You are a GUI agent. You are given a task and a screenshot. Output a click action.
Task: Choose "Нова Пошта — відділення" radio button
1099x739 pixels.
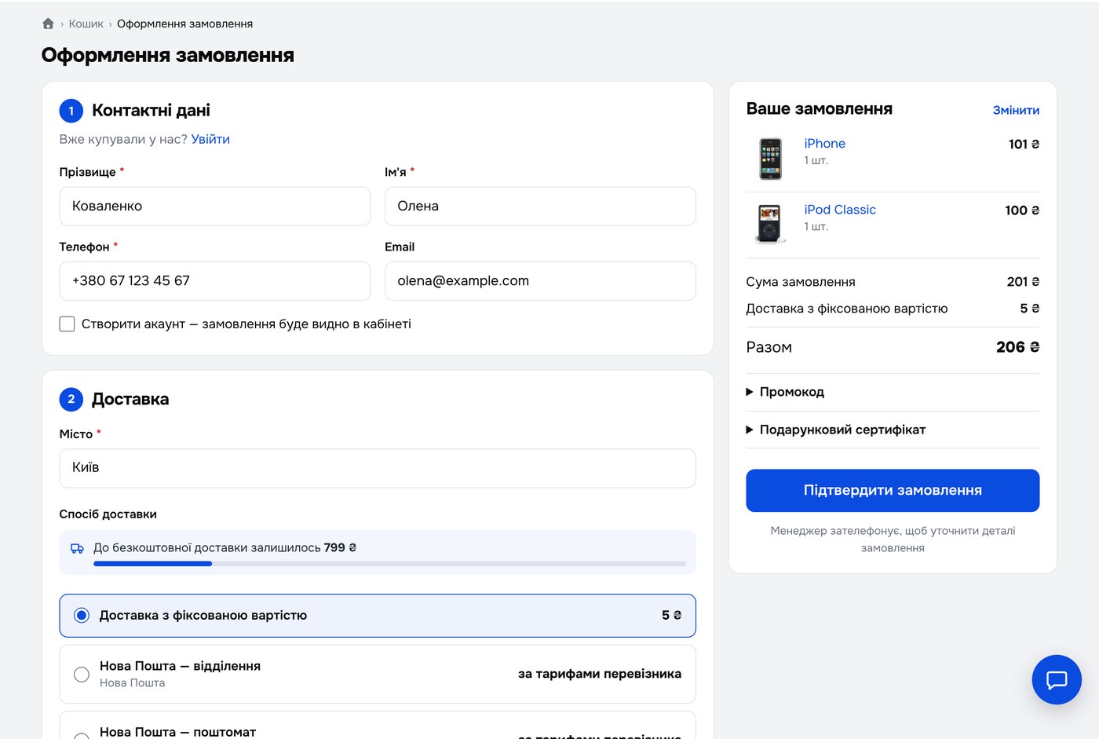(x=81, y=674)
